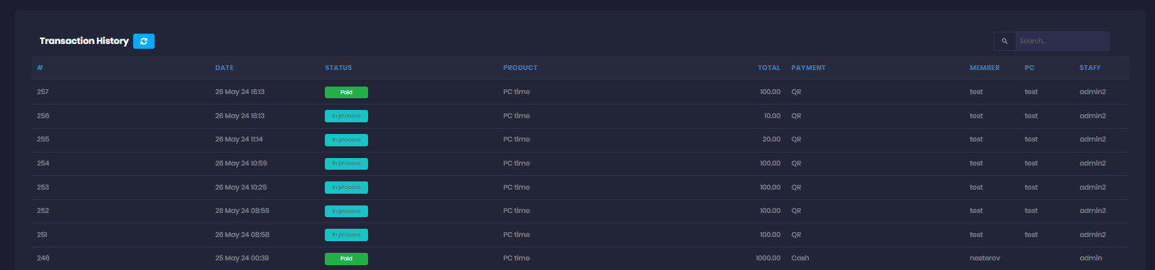Sort by the TOTAL column header

pos(769,68)
